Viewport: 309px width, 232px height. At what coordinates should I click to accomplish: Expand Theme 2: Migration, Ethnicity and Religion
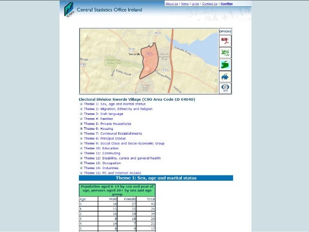81,109
